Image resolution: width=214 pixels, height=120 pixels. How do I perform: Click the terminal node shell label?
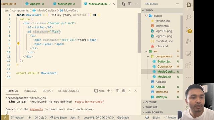coord(100,91)
